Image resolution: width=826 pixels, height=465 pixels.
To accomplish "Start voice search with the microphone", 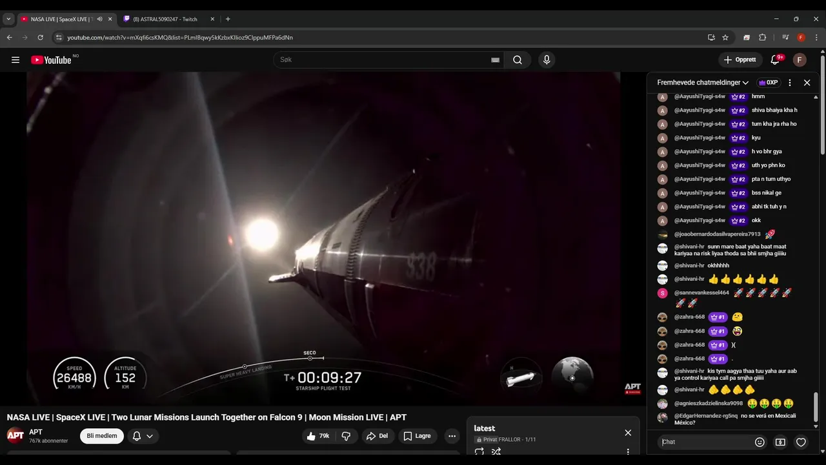I will click(547, 60).
